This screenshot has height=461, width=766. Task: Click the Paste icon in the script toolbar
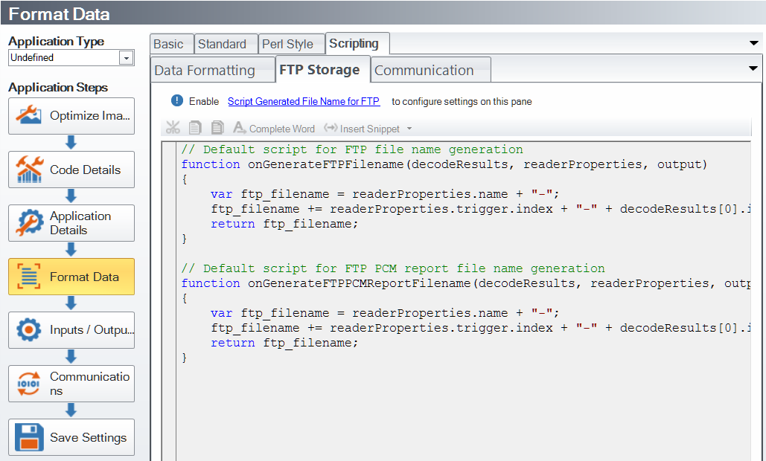(x=217, y=129)
